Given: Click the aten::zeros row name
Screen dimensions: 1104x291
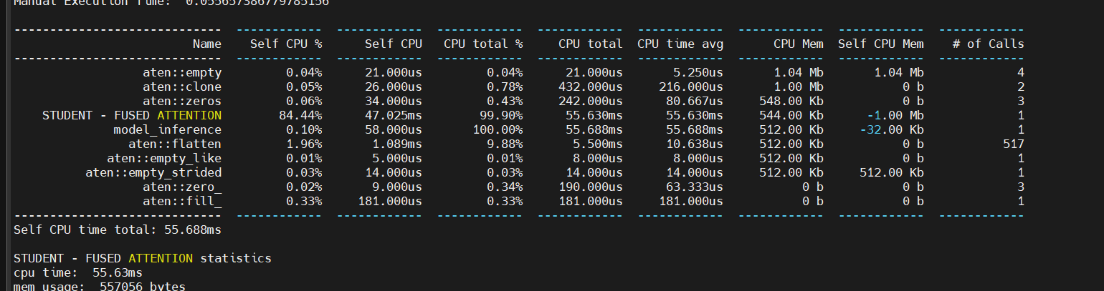Looking at the screenshot, I should (182, 102).
